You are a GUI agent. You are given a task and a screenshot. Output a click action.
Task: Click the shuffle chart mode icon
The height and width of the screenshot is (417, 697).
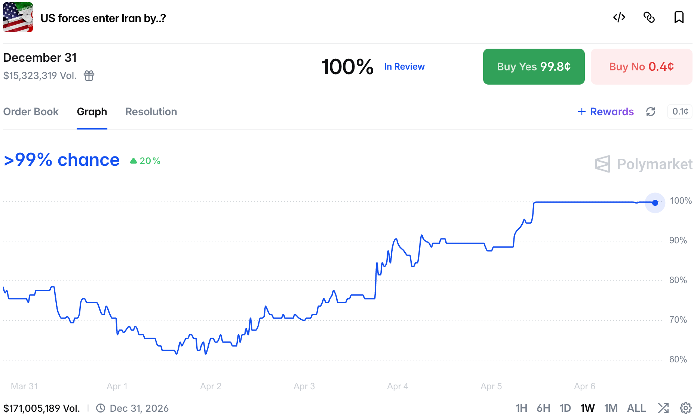tap(663, 408)
